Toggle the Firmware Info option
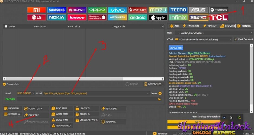254x135 pixels. (x=4, y=84)
